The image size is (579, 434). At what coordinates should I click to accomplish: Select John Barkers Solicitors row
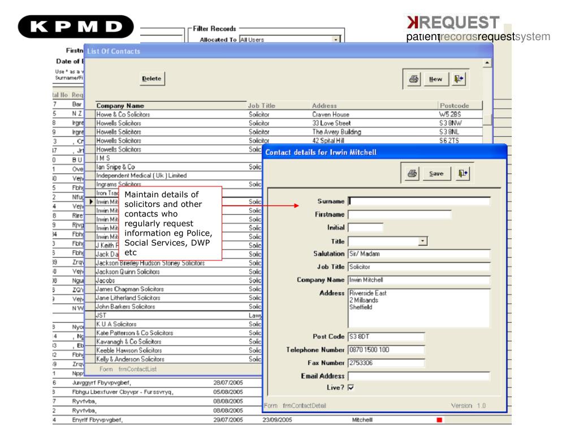pos(179,307)
